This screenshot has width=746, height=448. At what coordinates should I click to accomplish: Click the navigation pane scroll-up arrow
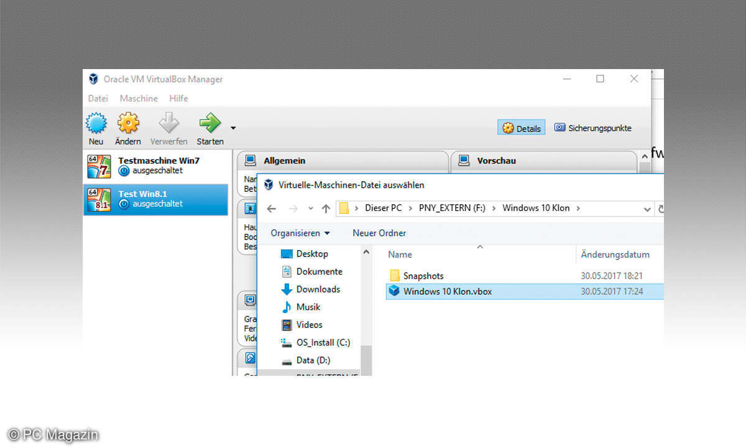(x=366, y=252)
